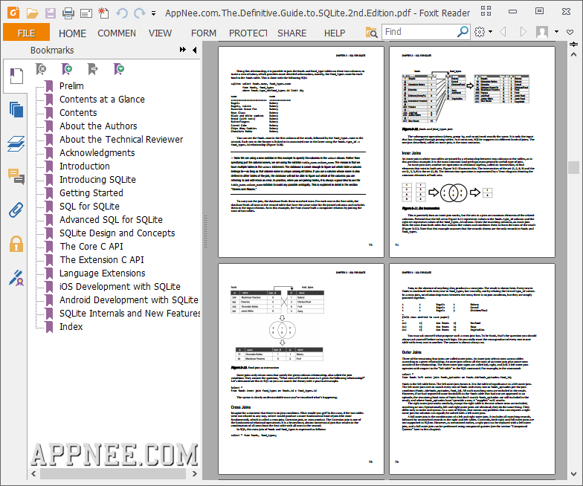Image resolution: width=583 pixels, height=486 pixels.
Task: Select The Core C API bookmark
Action: tap(91, 247)
